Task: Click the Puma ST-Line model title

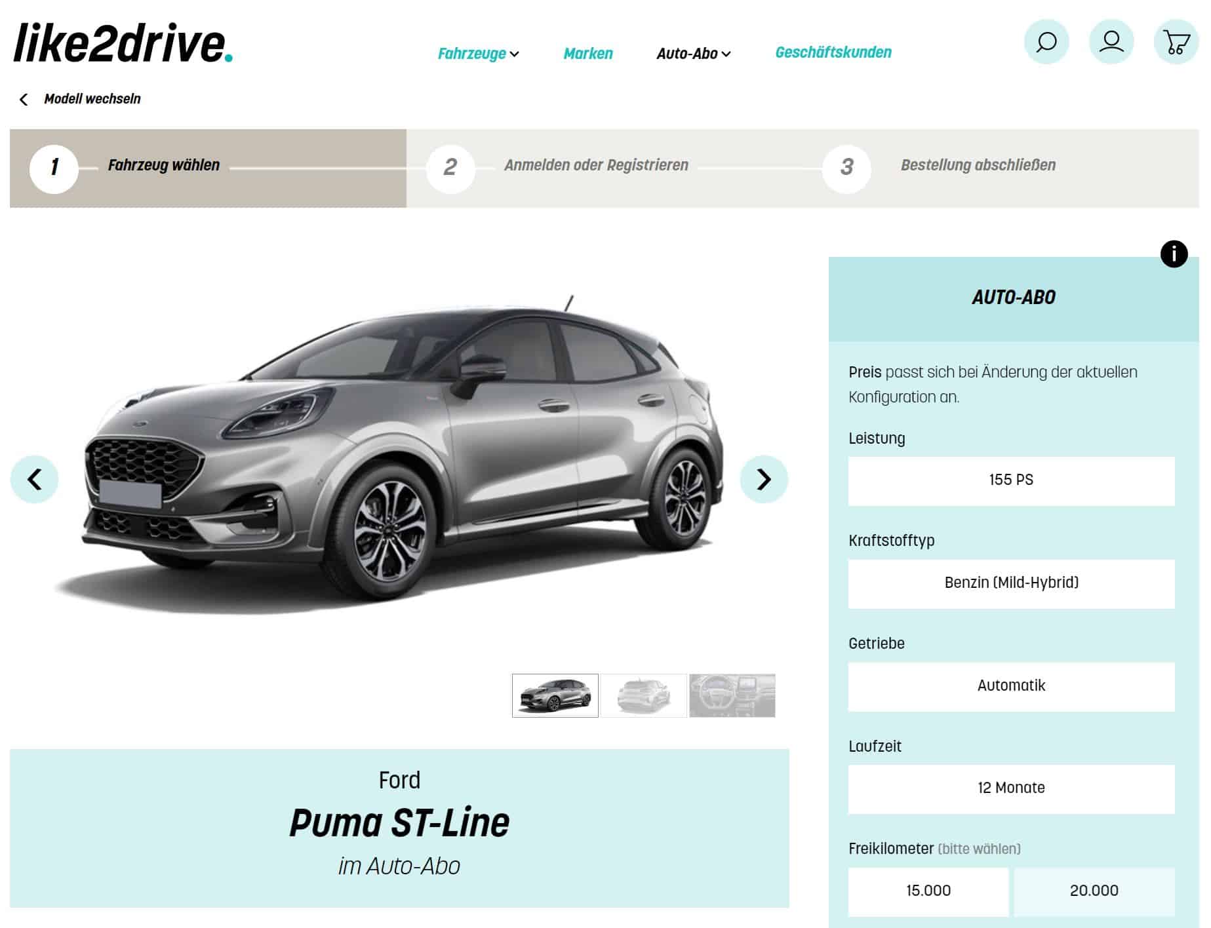Action: 399,823
